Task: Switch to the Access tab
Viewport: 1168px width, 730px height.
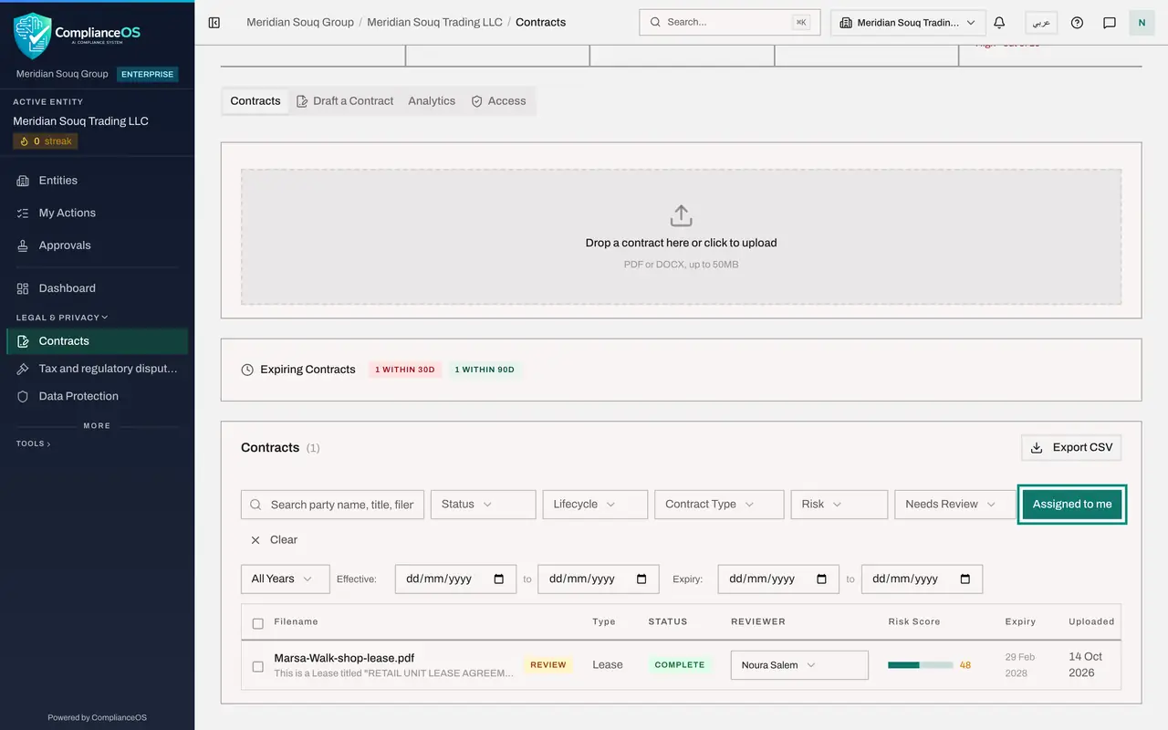Action: click(x=498, y=101)
